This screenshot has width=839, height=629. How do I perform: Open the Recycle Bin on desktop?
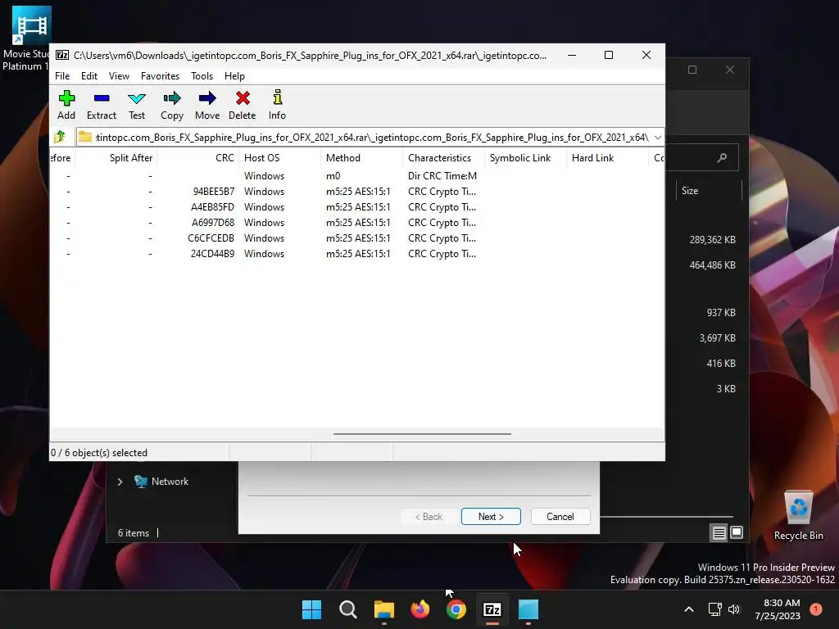click(798, 516)
